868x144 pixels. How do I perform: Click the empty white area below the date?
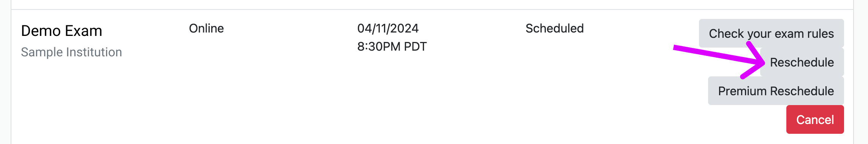(x=391, y=98)
